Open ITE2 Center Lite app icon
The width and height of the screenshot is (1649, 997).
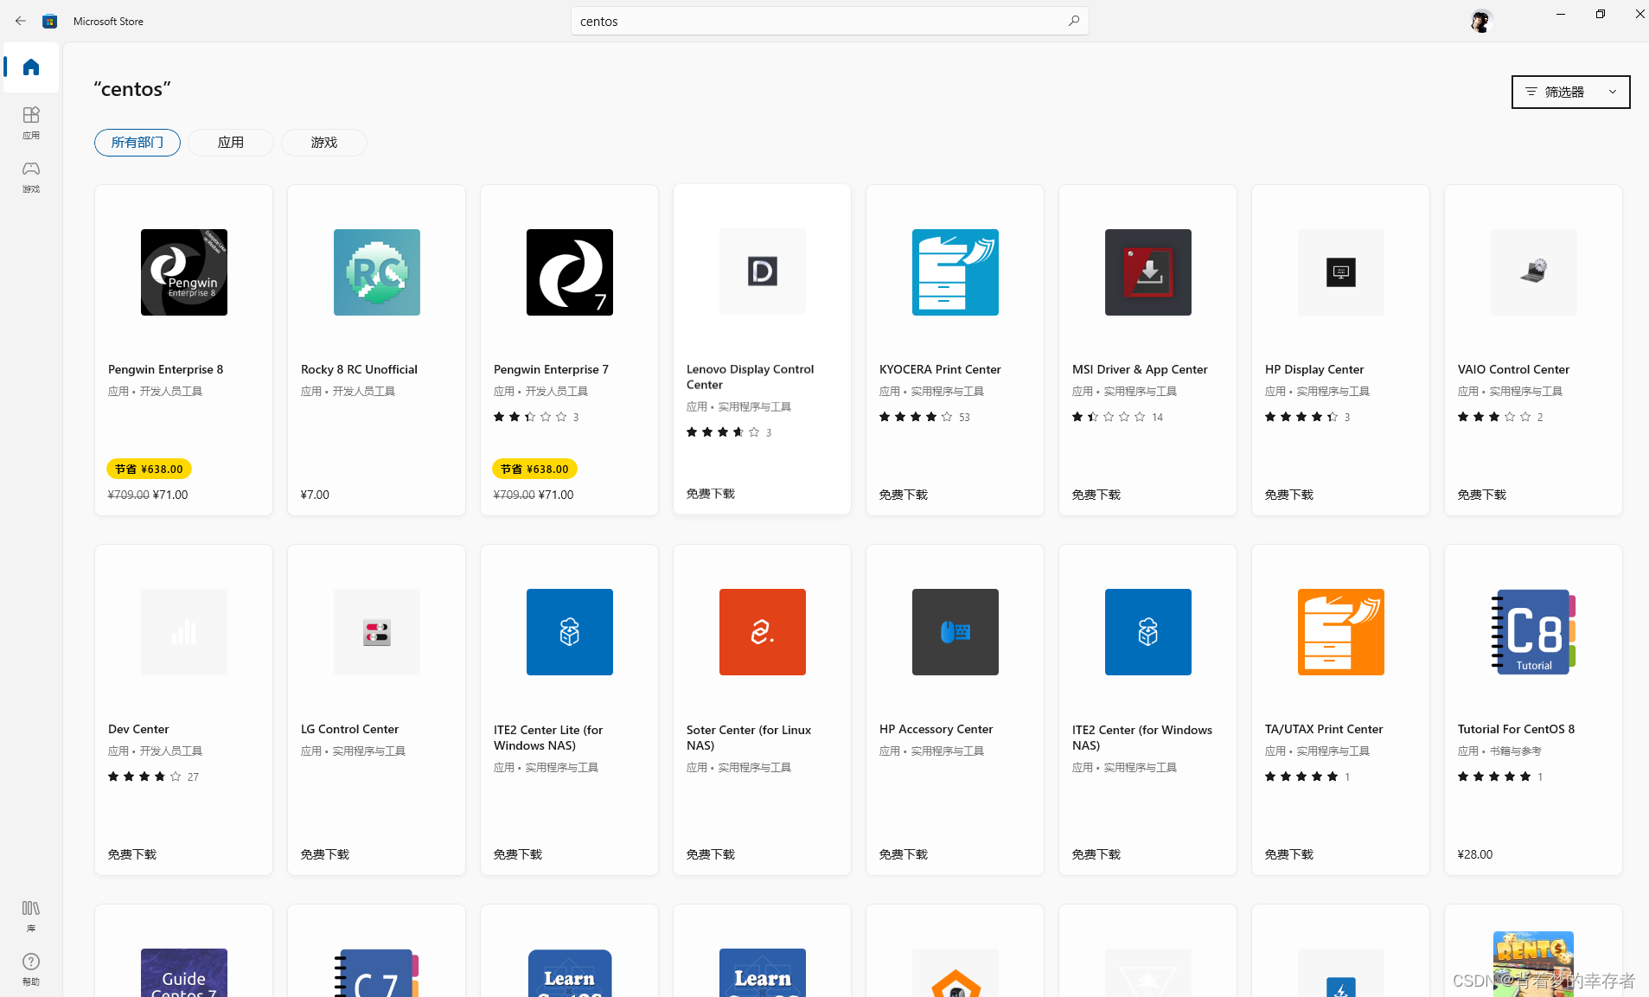(x=570, y=632)
